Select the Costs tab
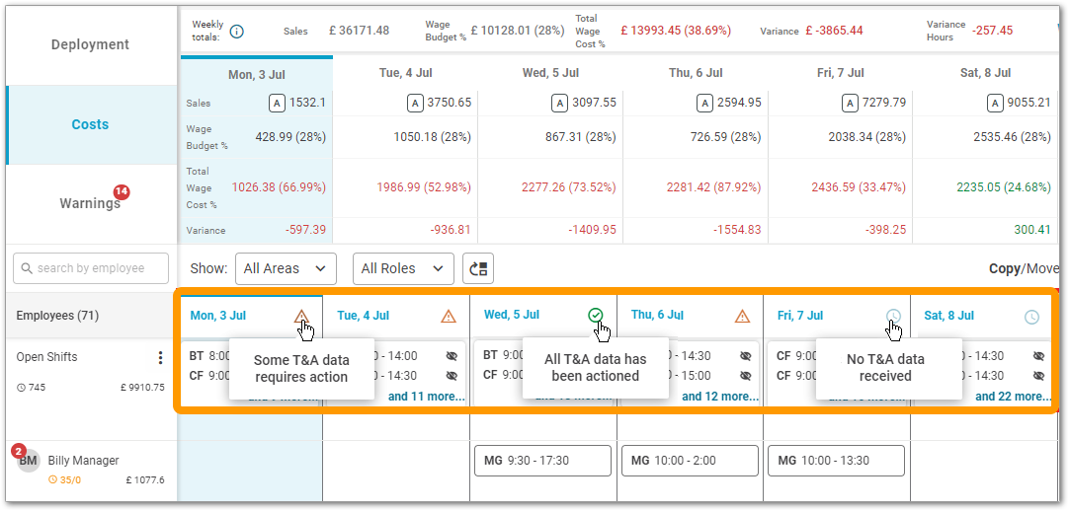Screen dimensions: 1069x511 (x=90, y=124)
